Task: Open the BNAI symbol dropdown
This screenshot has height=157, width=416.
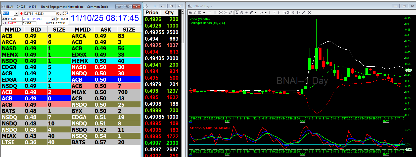Action: click(x=16, y=14)
